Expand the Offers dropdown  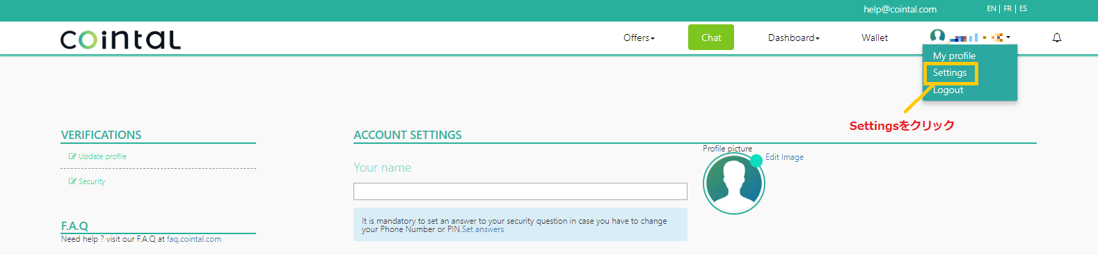click(639, 38)
